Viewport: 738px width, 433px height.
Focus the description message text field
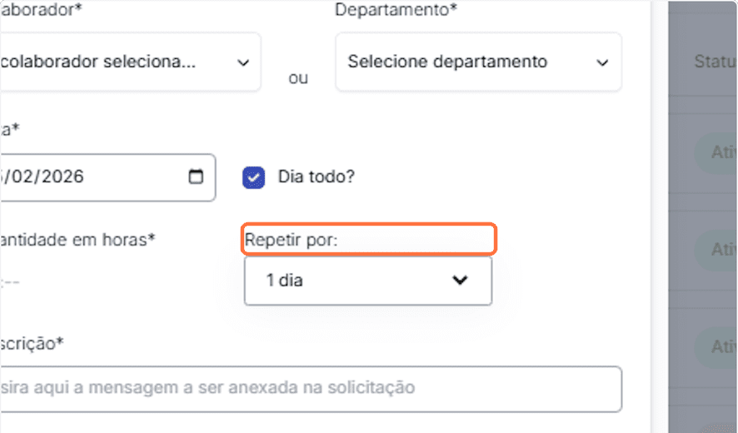pyautogui.click(x=308, y=388)
